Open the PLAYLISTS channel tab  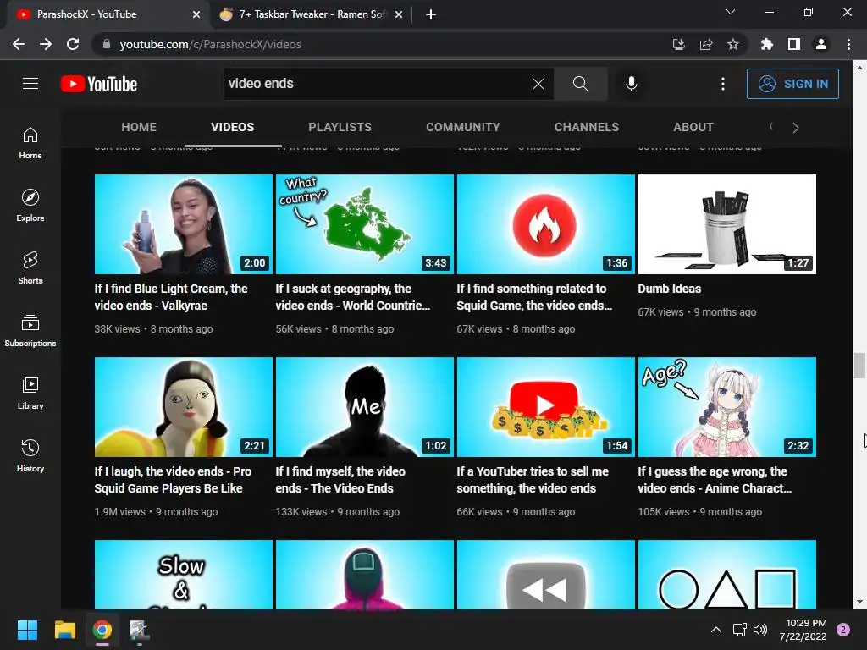pyautogui.click(x=340, y=127)
